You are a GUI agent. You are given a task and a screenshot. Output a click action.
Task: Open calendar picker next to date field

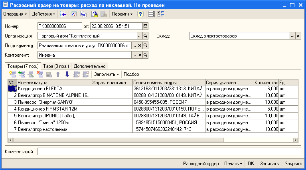coord(145,26)
